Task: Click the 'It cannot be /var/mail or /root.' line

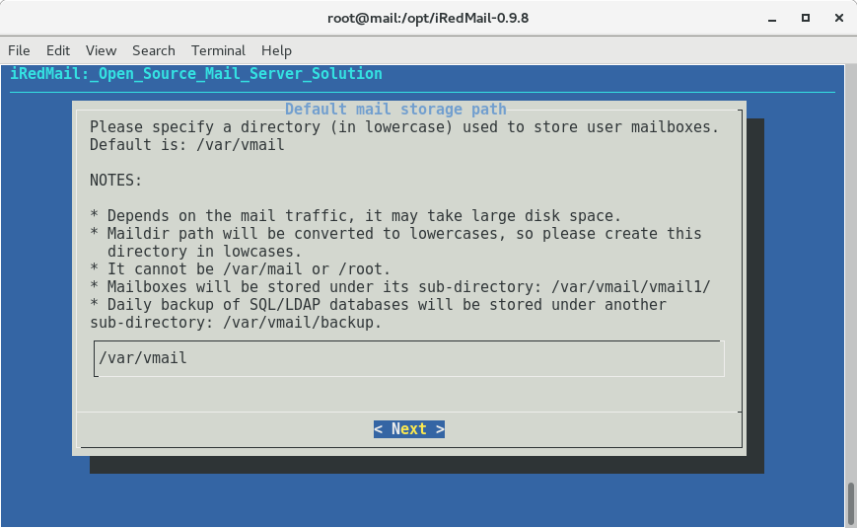Action: click(241, 269)
